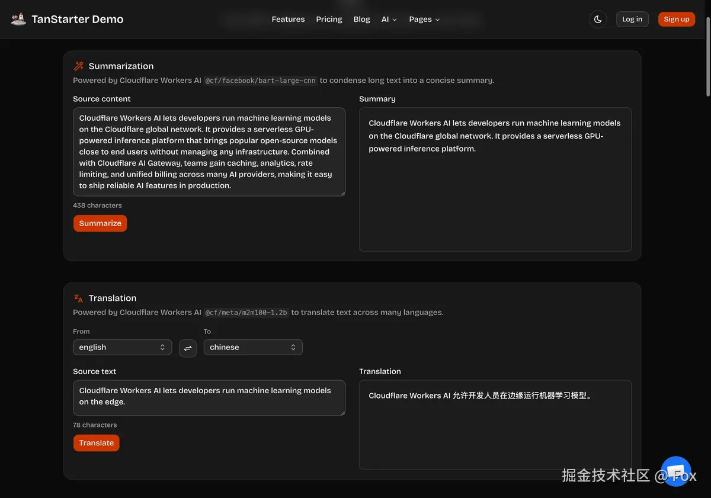The image size is (711, 498).
Task: Focus the Translation source text textarea
Action: [x=209, y=398]
